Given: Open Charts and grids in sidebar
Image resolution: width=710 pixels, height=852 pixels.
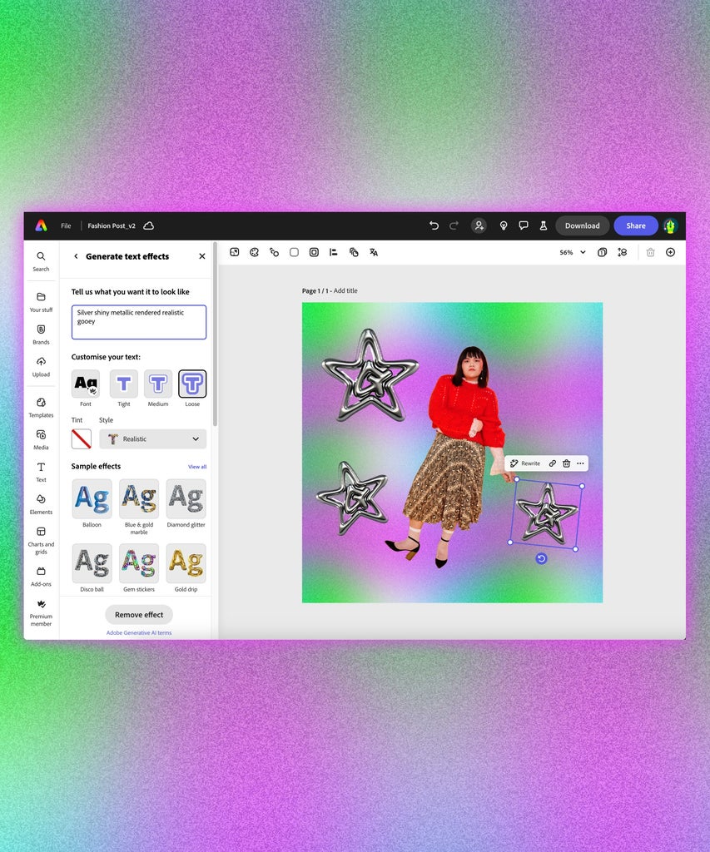Looking at the screenshot, I should tap(41, 538).
